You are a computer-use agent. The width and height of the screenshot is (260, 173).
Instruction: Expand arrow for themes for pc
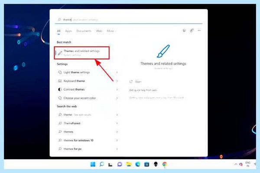coord(117,149)
